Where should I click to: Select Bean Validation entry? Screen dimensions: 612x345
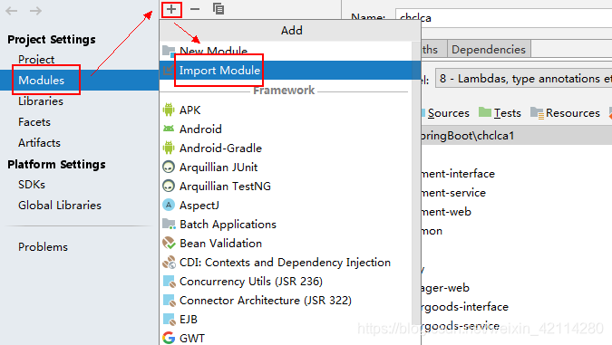tap(287, 244)
